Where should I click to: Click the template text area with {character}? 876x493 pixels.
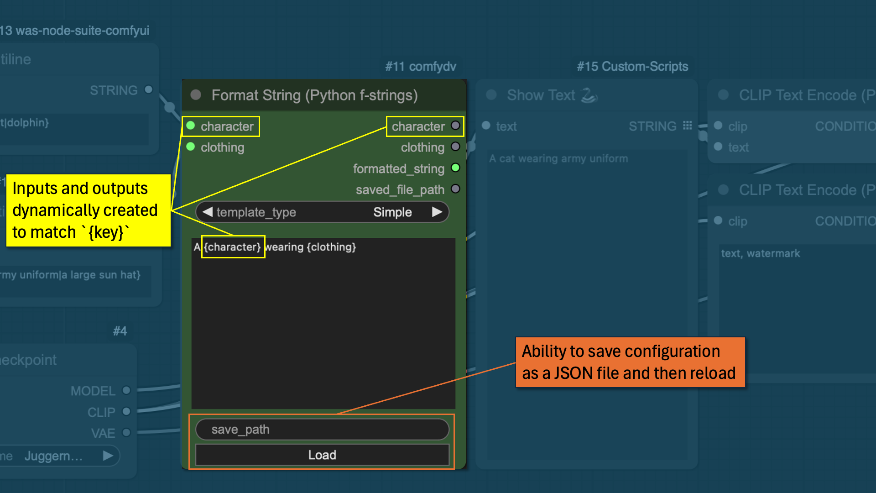[323, 320]
